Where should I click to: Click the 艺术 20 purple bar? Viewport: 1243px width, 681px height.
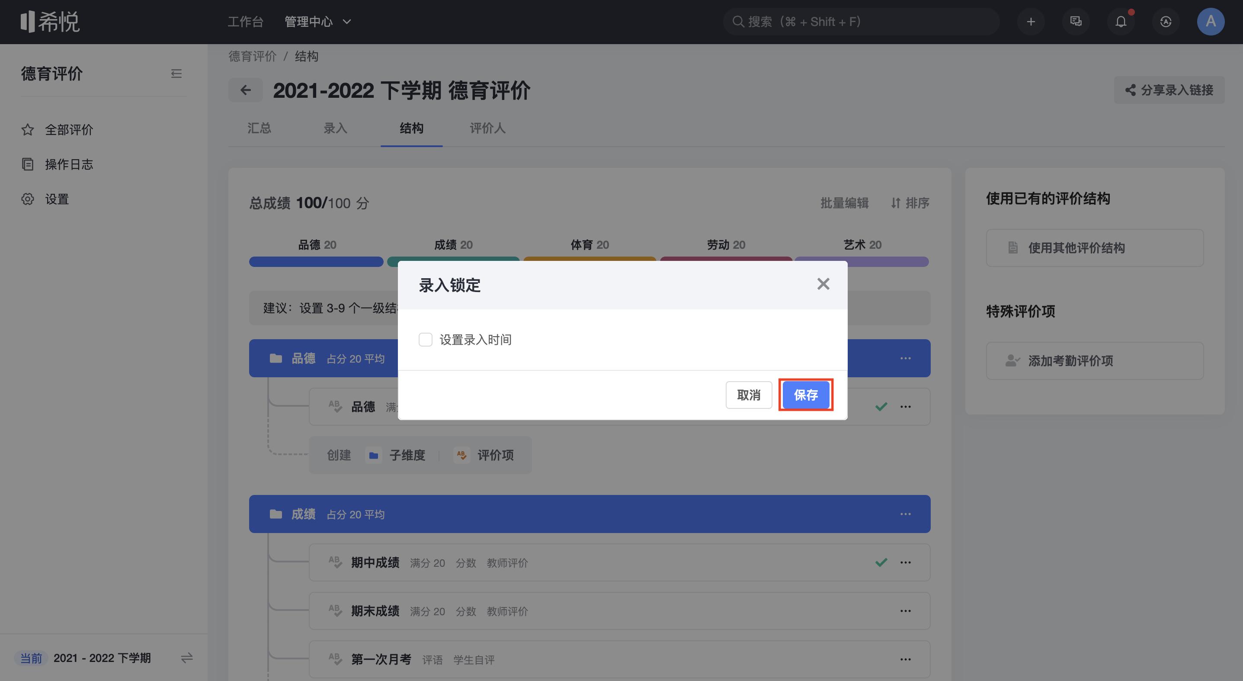[x=862, y=262]
